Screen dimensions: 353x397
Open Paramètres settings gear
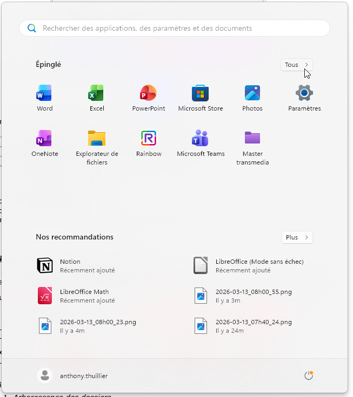click(304, 98)
